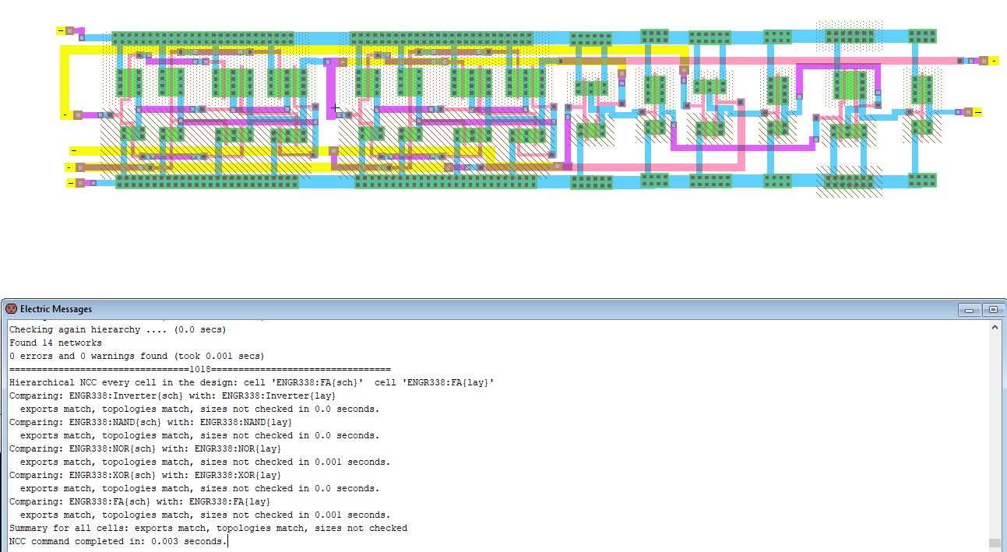Click the black crosshair cursor in the layout

pos(335,107)
